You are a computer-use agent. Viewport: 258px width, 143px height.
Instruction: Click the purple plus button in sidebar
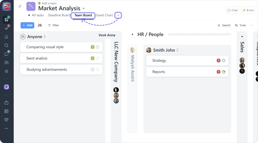click(x=6, y=87)
